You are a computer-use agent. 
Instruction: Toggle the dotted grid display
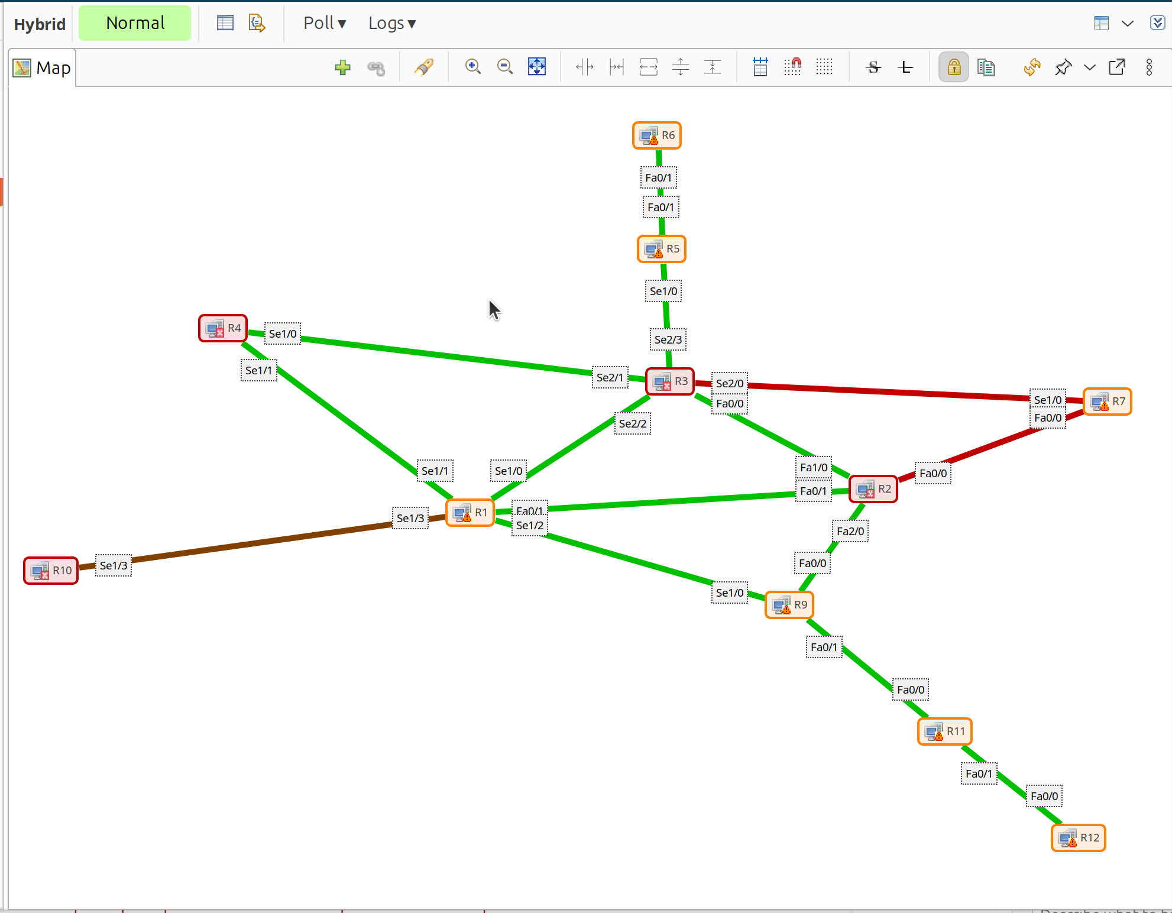click(x=824, y=67)
